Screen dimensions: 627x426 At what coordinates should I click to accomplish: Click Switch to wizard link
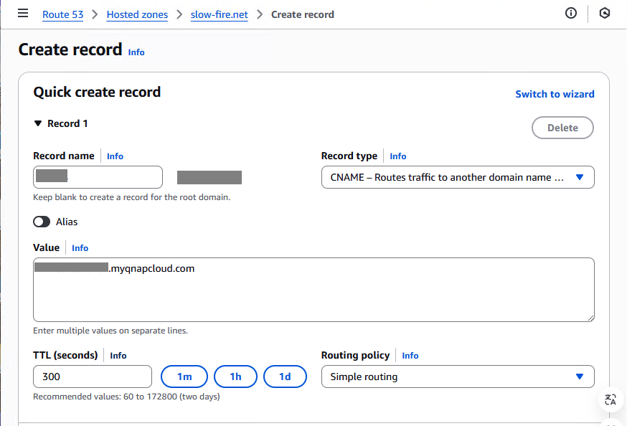(555, 94)
